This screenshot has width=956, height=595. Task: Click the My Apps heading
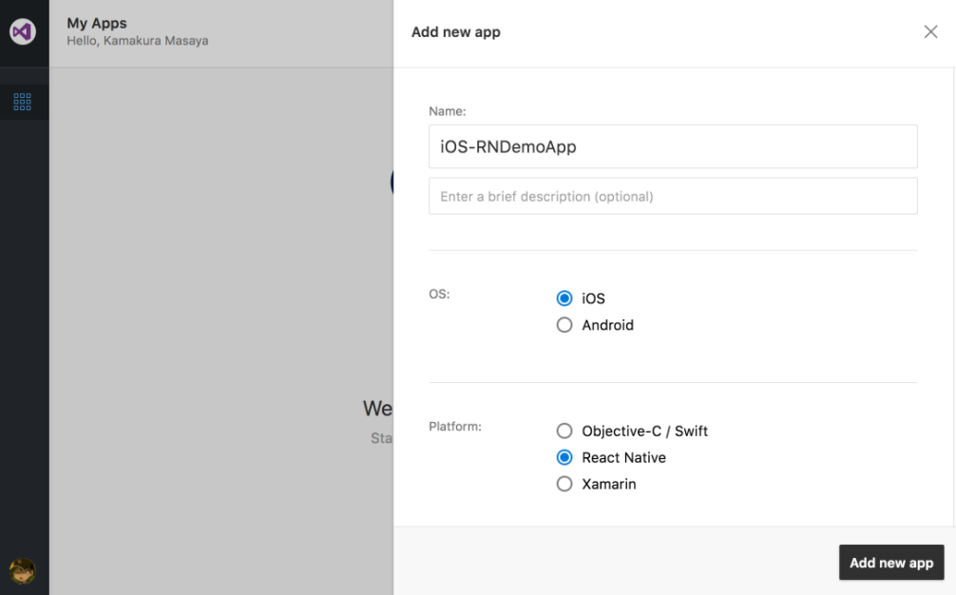click(97, 23)
